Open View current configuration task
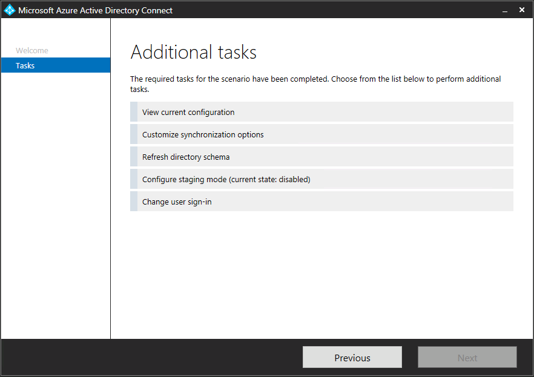Viewport: 534px width, 377px height. click(321, 112)
